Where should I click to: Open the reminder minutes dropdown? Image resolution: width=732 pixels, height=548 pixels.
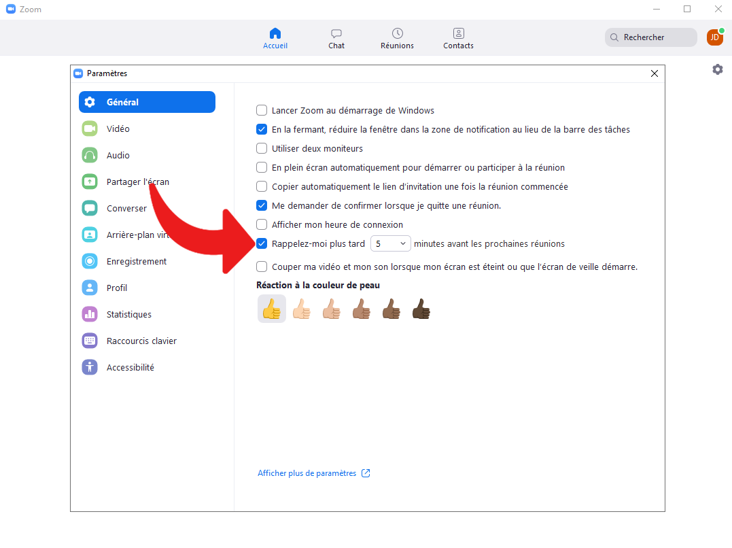point(391,243)
